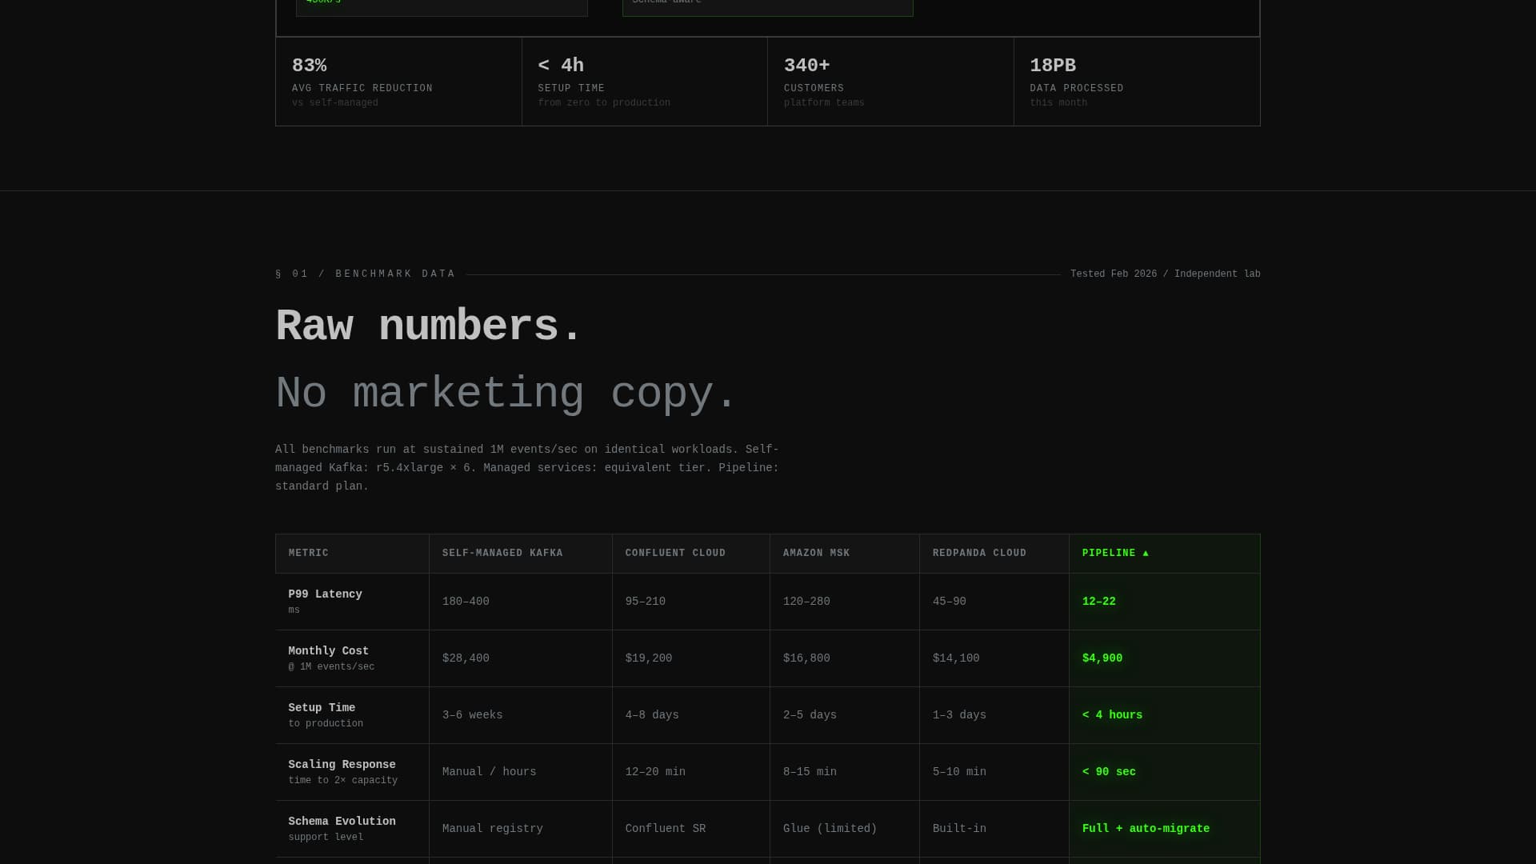
Task: Click the '$16,800' cost cell
Action: [845, 658]
